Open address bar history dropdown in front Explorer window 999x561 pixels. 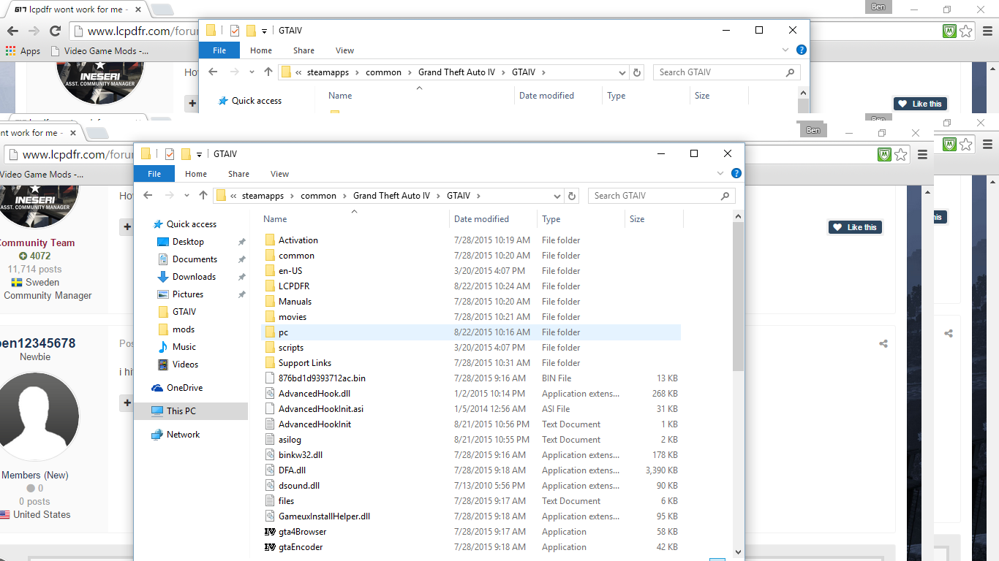557,196
